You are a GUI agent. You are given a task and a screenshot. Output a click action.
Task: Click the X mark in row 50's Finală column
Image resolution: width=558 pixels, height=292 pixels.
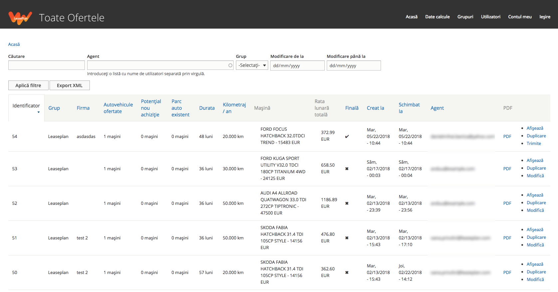coord(347,272)
